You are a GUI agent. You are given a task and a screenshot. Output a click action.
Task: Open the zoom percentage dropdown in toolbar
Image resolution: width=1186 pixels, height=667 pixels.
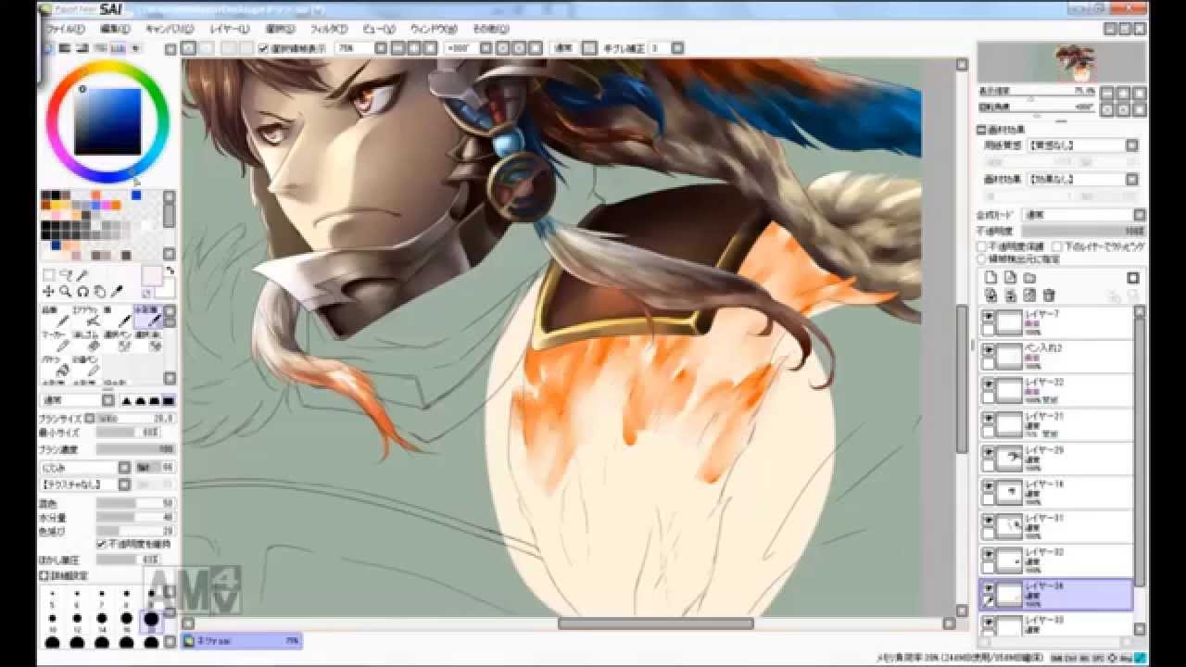pyautogui.click(x=380, y=48)
